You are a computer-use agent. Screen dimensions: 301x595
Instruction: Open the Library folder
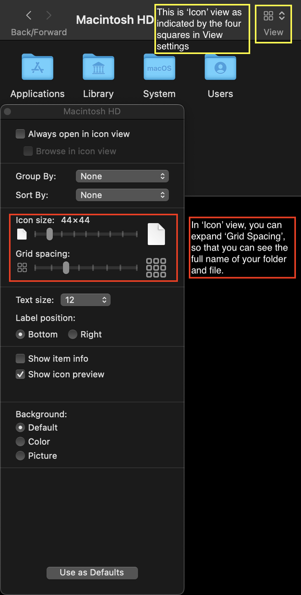click(x=99, y=67)
